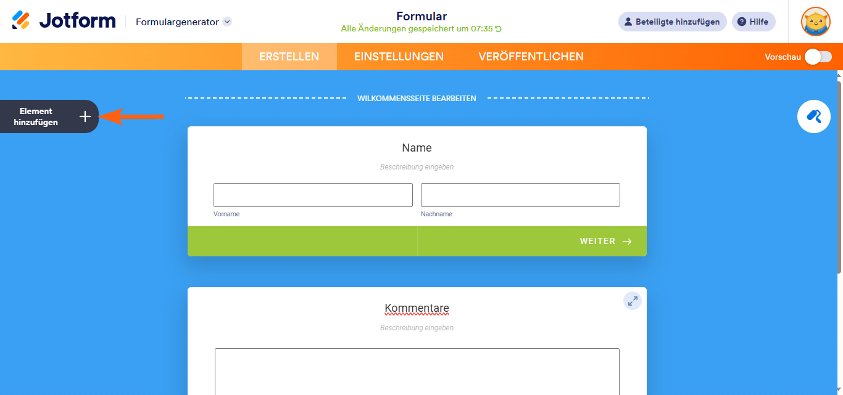Viewport: 843px width, 395px height.
Task: Open the Element hinzufügen plus icon
Action: 85,116
